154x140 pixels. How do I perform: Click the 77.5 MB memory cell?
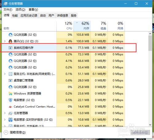coord(82,48)
